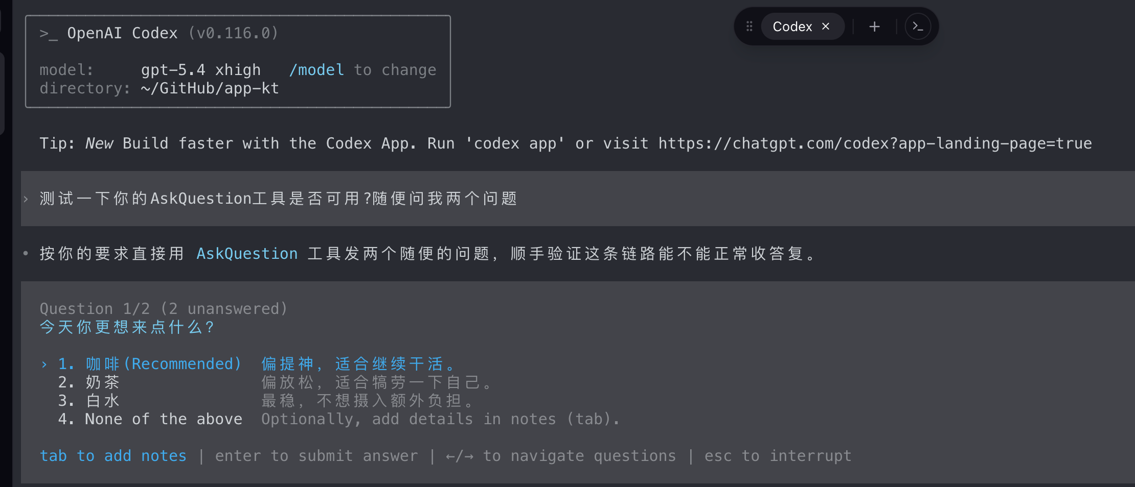Click enter to submit answer hint
The image size is (1135, 487).
pyautogui.click(x=316, y=456)
